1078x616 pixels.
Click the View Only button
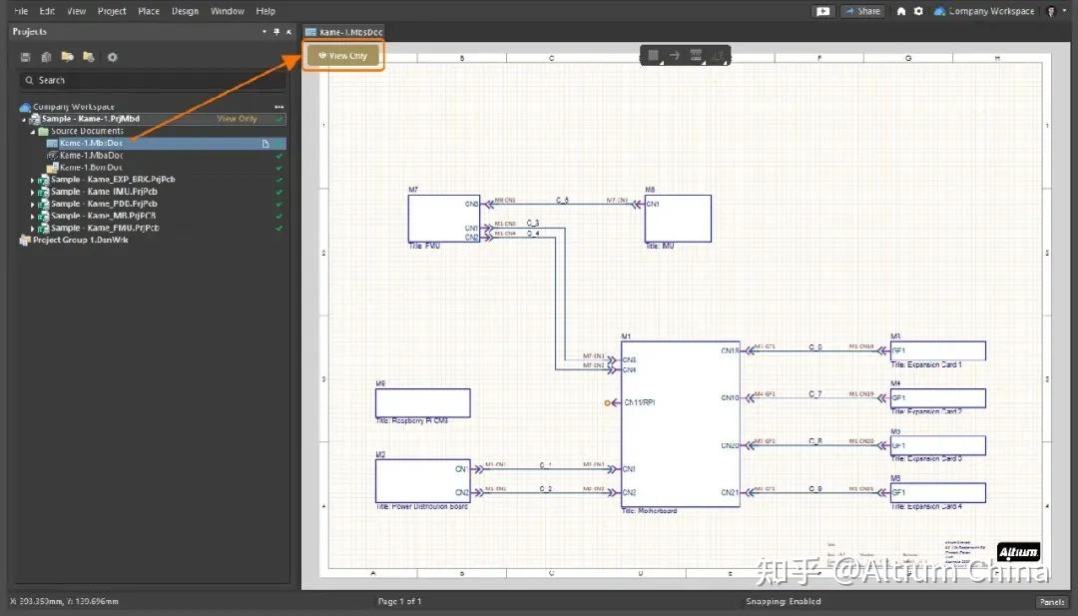(343, 56)
